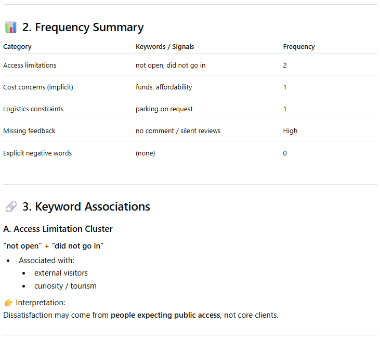
Task: Click the "Explicit negative words" cell
Action: pos(37,153)
